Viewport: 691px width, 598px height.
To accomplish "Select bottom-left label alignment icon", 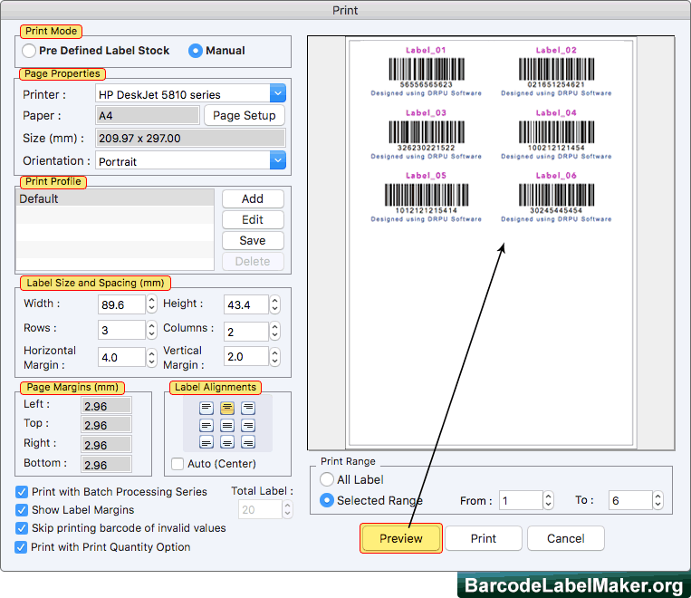I will [x=206, y=442].
